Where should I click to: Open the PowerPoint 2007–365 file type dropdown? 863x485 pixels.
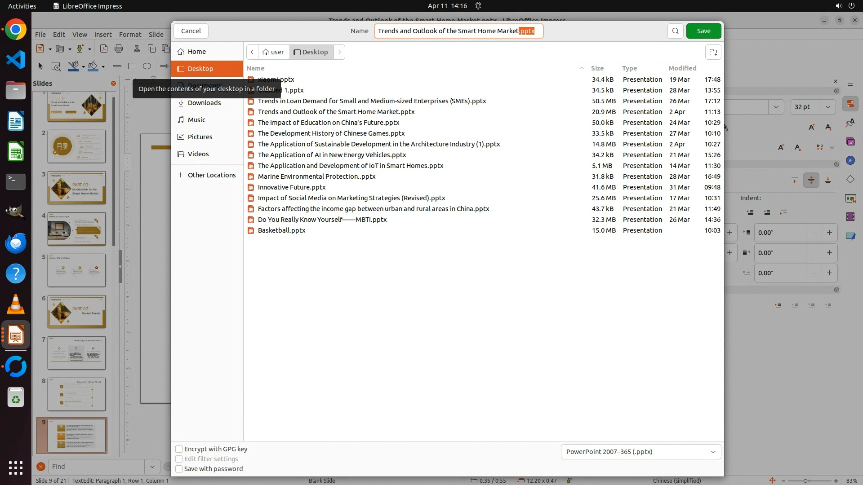click(x=641, y=452)
